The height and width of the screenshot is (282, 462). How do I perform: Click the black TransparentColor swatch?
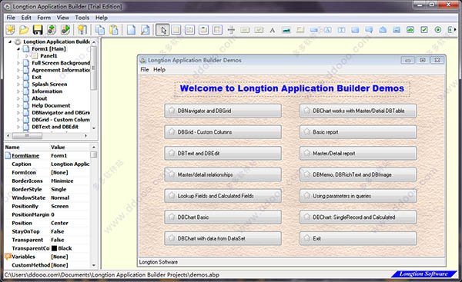[54, 248]
